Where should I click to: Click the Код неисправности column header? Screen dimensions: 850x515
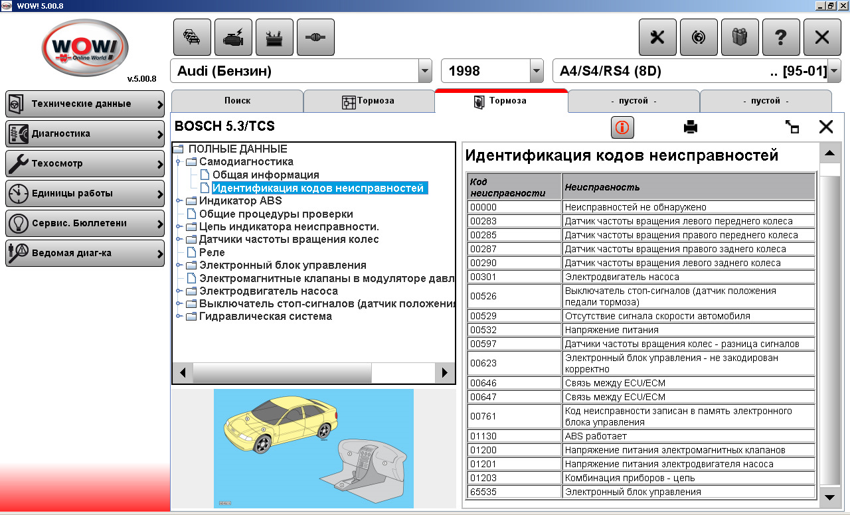click(514, 186)
